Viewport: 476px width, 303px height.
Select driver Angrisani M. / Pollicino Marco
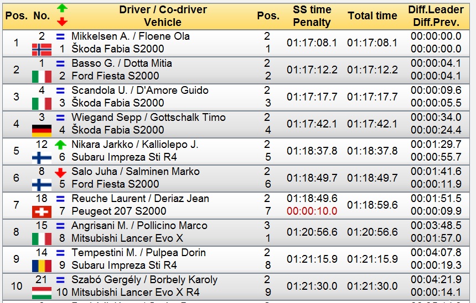point(139,225)
